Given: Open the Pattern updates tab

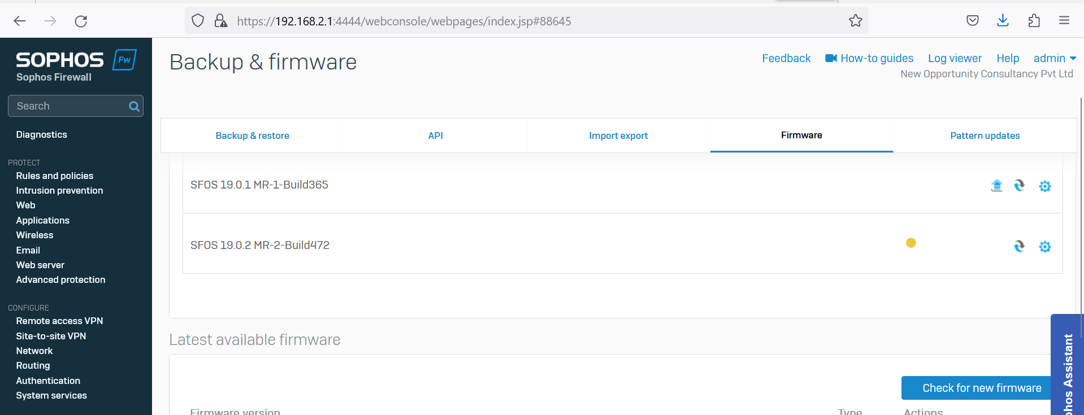Looking at the screenshot, I should pyautogui.click(x=985, y=136).
